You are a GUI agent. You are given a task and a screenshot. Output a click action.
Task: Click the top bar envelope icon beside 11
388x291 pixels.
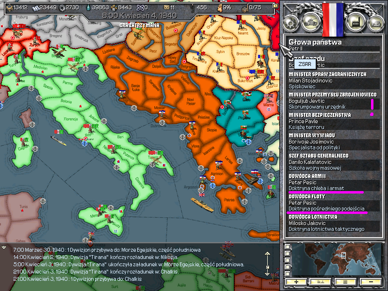[x=167, y=8]
